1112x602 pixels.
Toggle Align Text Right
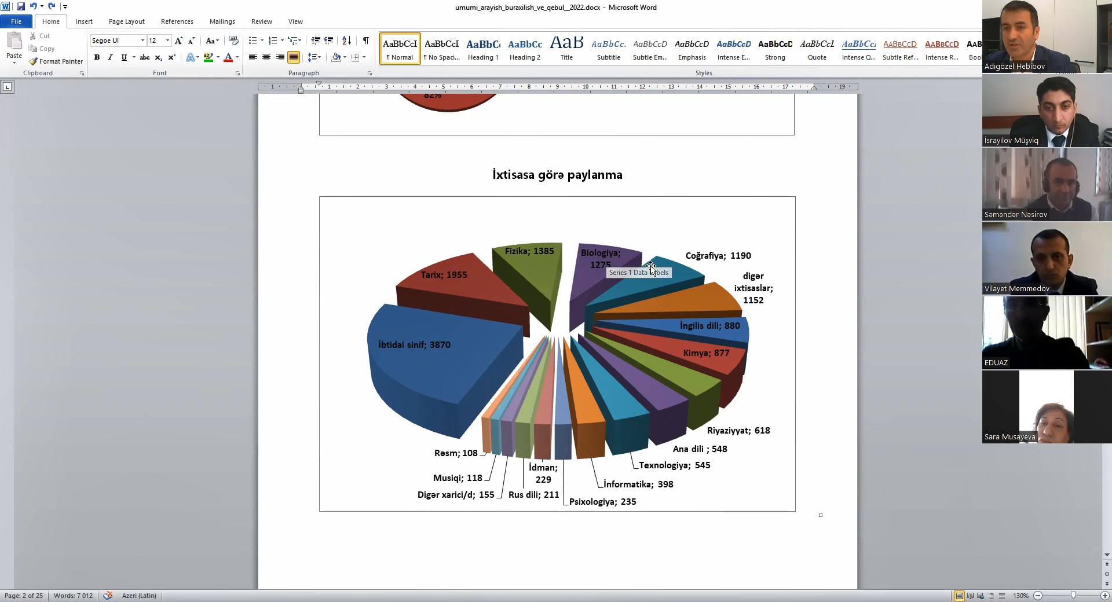click(280, 57)
